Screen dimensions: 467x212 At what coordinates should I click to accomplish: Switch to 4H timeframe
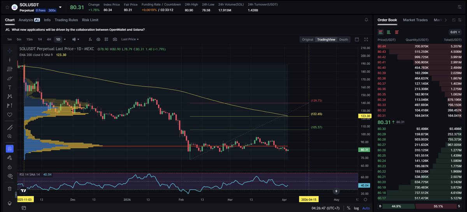tap(49, 39)
